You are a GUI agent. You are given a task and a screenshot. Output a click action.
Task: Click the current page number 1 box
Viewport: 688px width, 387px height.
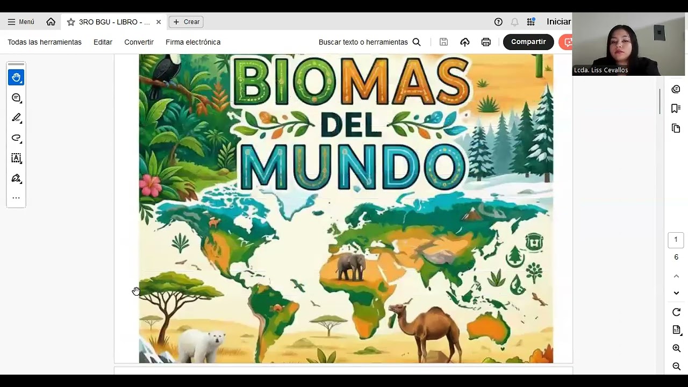coord(676,240)
